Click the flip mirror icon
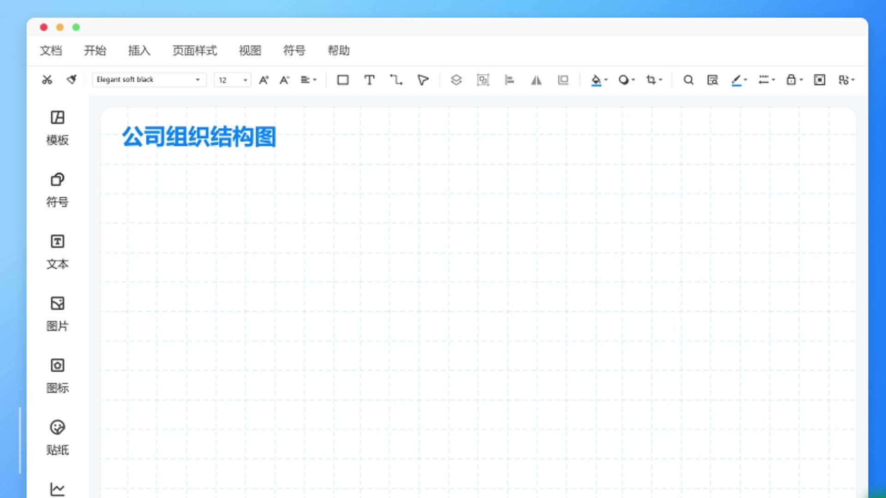Viewport: 886px width, 498px height. tap(536, 80)
